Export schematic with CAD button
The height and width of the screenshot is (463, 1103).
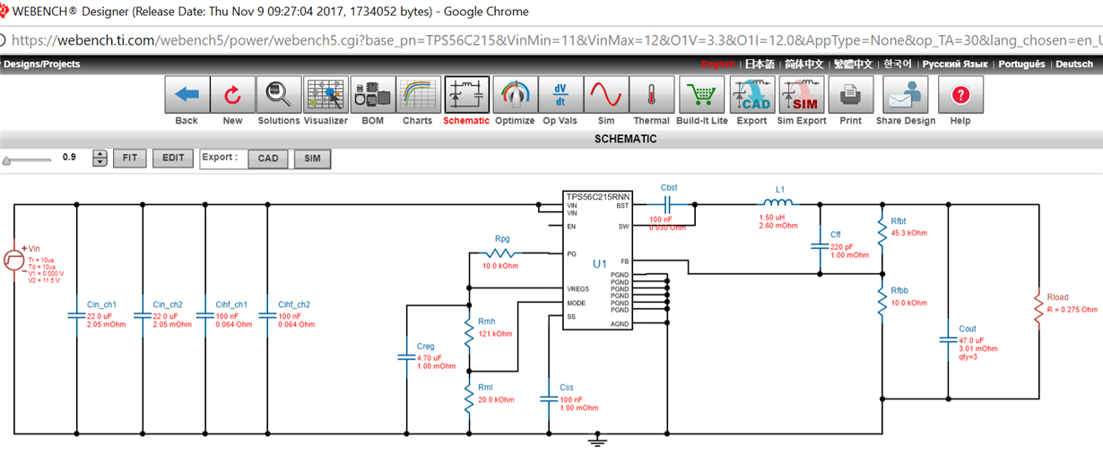(x=268, y=159)
